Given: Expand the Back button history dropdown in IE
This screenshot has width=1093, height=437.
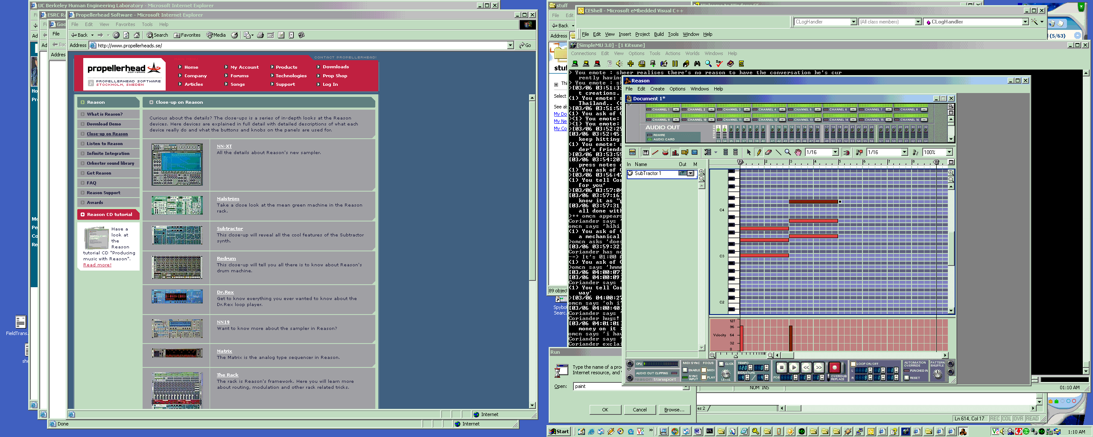Looking at the screenshot, I should [x=92, y=35].
